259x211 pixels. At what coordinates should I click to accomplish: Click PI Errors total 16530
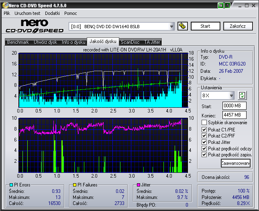tap(54, 203)
